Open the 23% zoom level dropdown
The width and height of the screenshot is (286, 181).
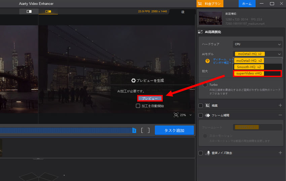(x=185, y=115)
